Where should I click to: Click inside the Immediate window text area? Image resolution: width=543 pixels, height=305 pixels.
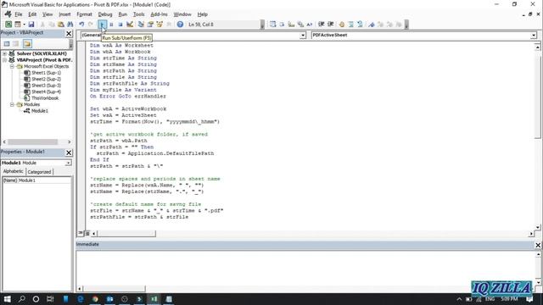305,268
